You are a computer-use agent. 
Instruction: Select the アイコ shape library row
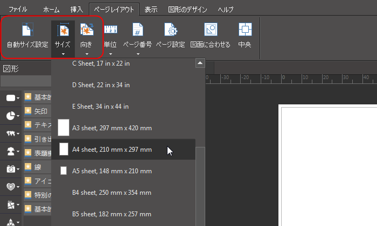38,181
